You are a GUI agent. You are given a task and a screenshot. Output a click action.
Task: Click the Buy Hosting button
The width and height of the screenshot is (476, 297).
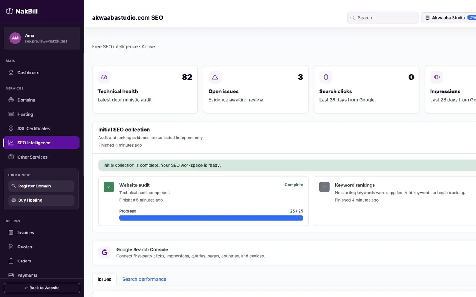41,200
